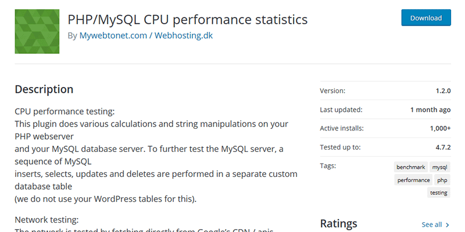Select the benchmark tag

[410, 167]
